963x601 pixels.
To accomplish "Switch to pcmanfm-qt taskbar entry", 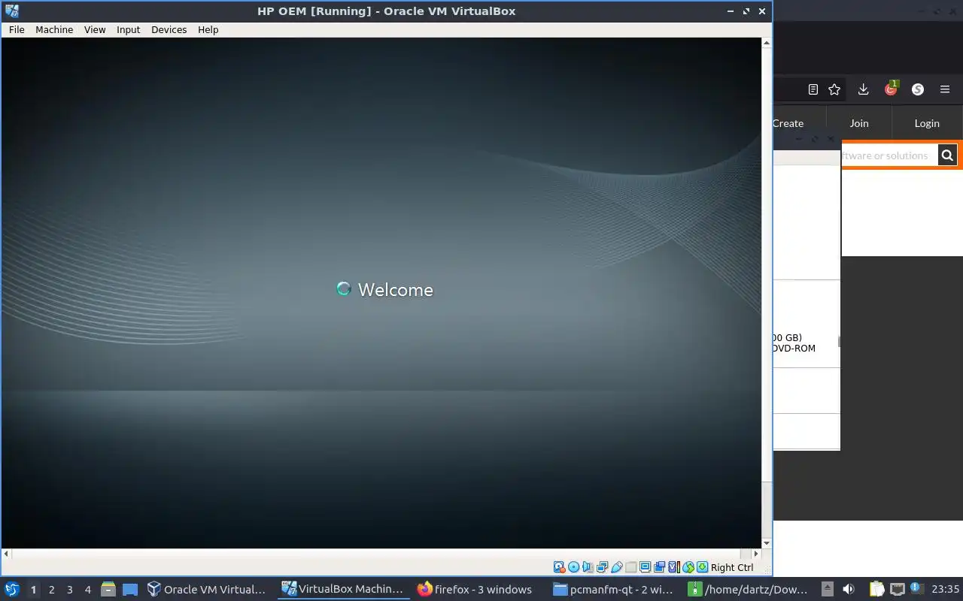I will (x=615, y=589).
